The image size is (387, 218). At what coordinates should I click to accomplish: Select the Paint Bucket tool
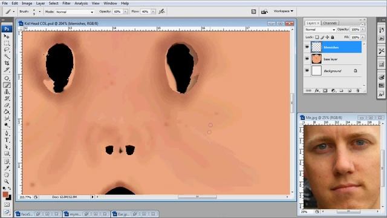[7, 111]
